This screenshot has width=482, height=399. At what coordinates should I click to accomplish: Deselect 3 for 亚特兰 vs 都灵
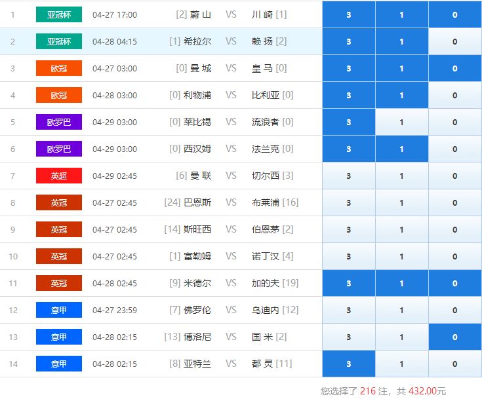349,364
